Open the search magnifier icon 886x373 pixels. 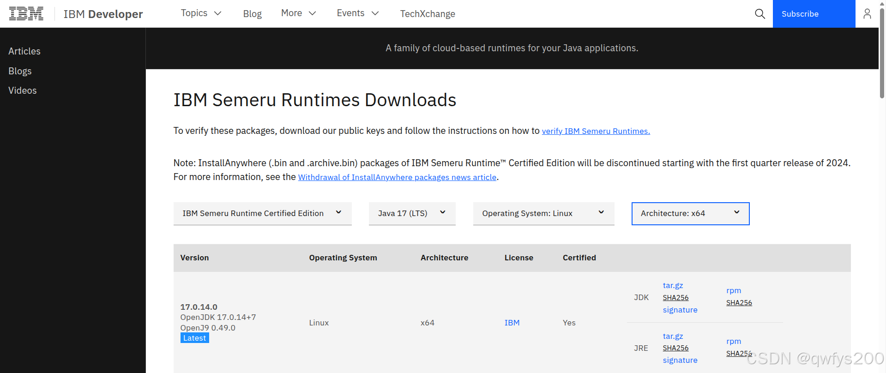click(759, 14)
